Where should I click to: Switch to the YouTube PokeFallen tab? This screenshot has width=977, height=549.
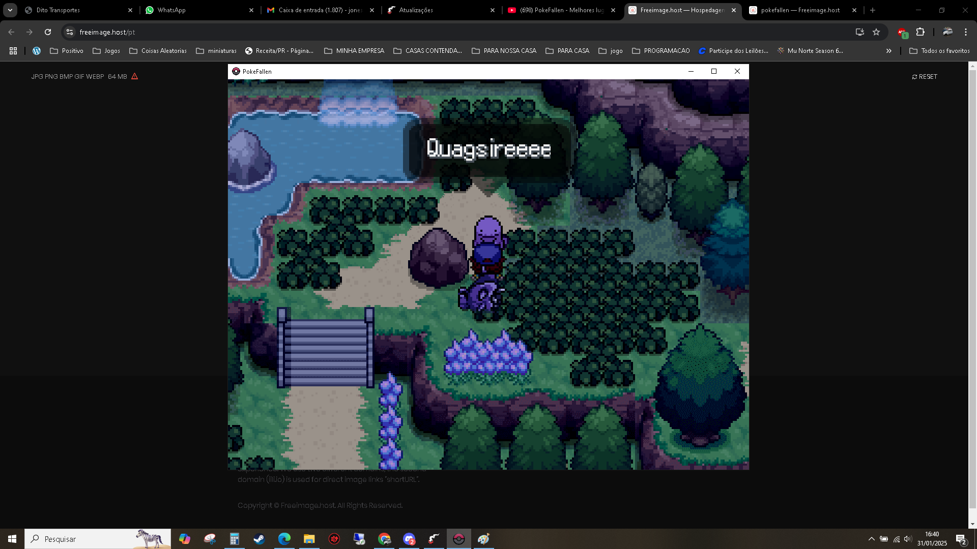pyautogui.click(x=562, y=10)
